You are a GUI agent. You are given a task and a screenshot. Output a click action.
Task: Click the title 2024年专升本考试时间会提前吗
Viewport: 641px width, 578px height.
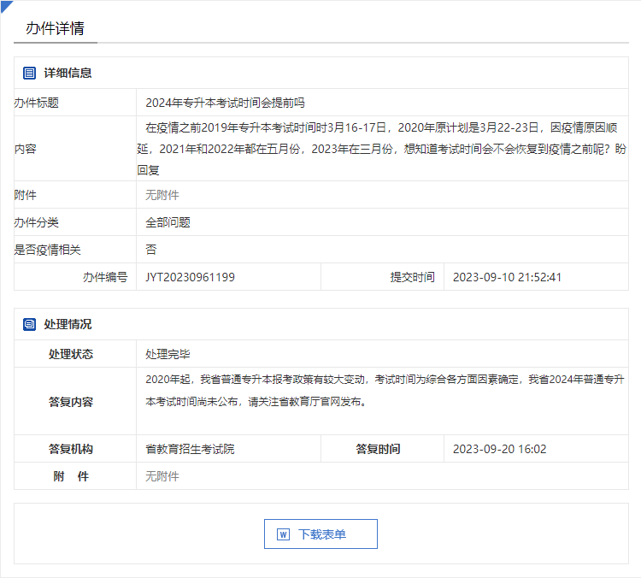[x=225, y=103]
